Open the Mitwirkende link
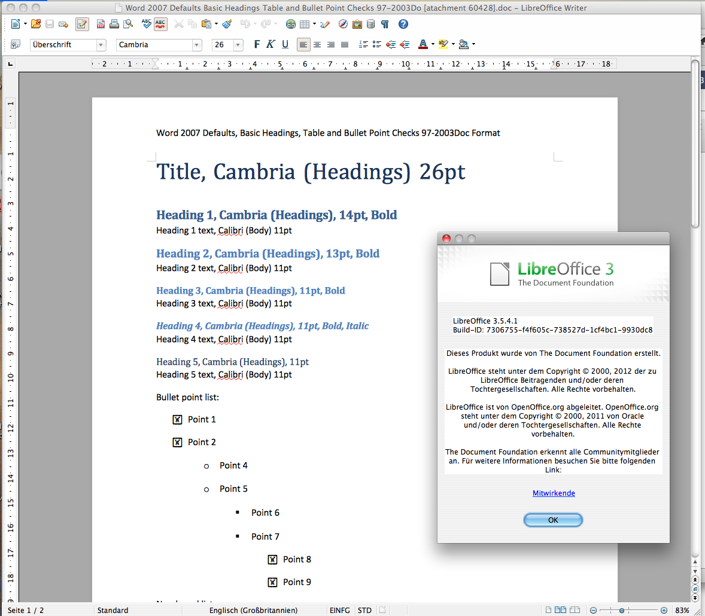The width and height of the screenshot is (705, 616). [x=554, y=493]
